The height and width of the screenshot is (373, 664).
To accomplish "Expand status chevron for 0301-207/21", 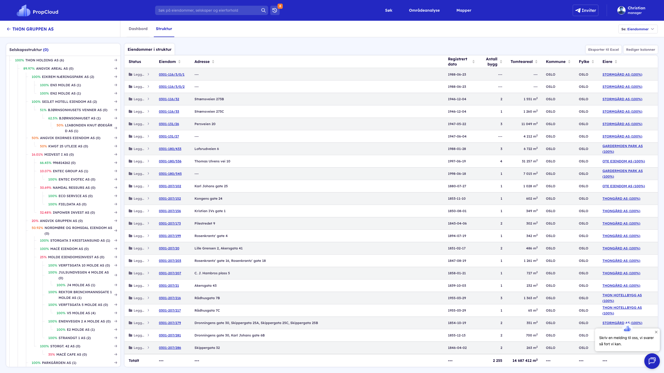I will (x=148, y=285).
